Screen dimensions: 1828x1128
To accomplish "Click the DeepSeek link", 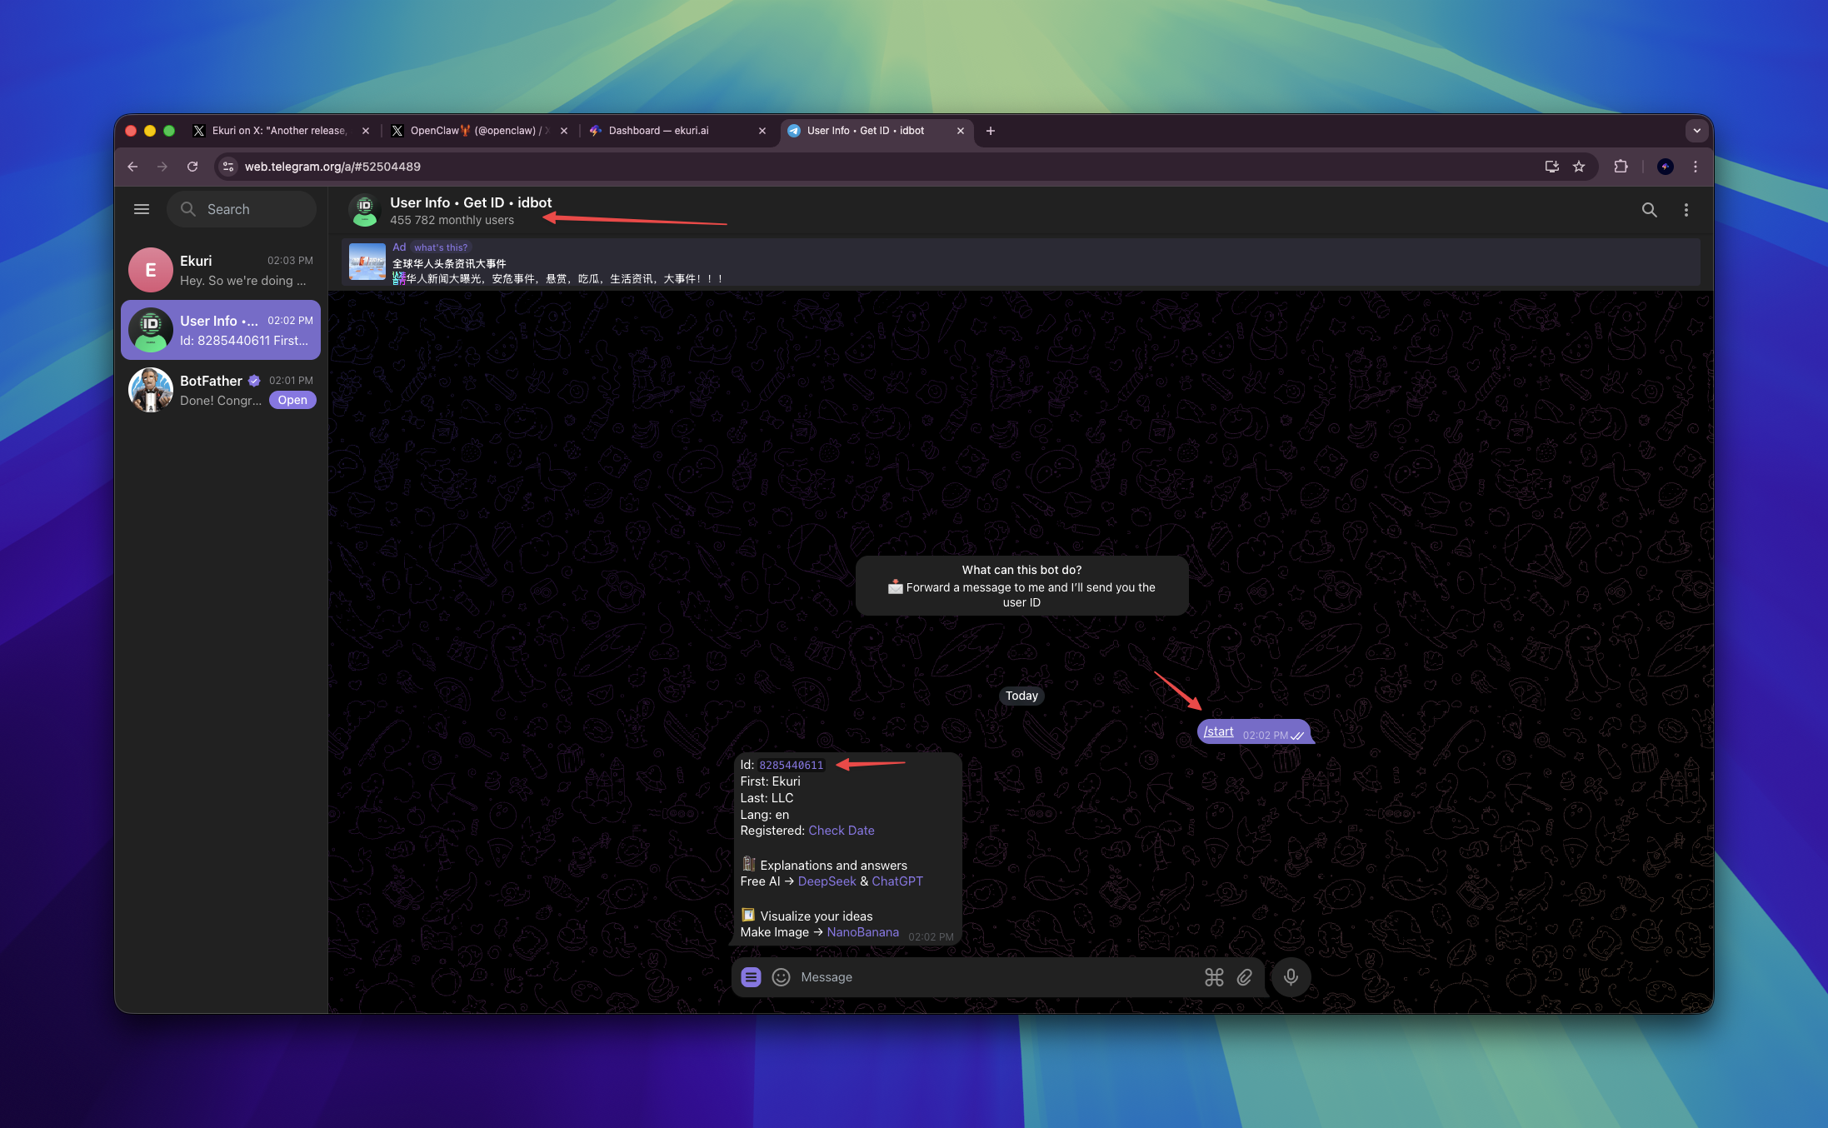I will coord(827,881).
